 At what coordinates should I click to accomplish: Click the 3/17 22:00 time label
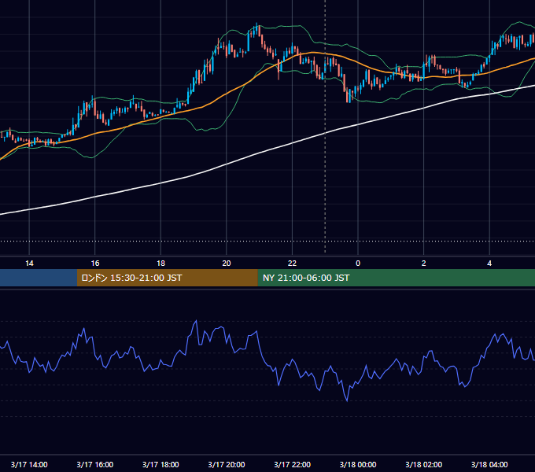click(293, 464)
